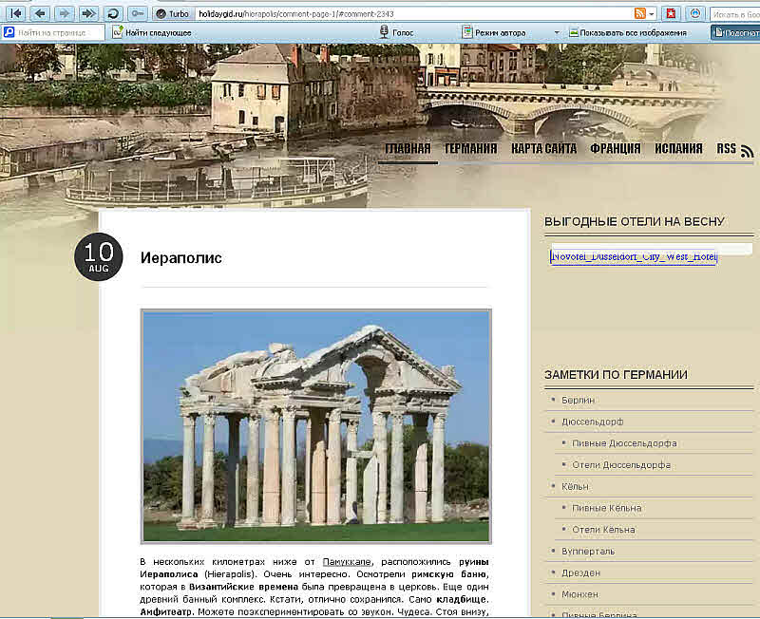Focus the Google search field in the toolbar

[735, 14]
